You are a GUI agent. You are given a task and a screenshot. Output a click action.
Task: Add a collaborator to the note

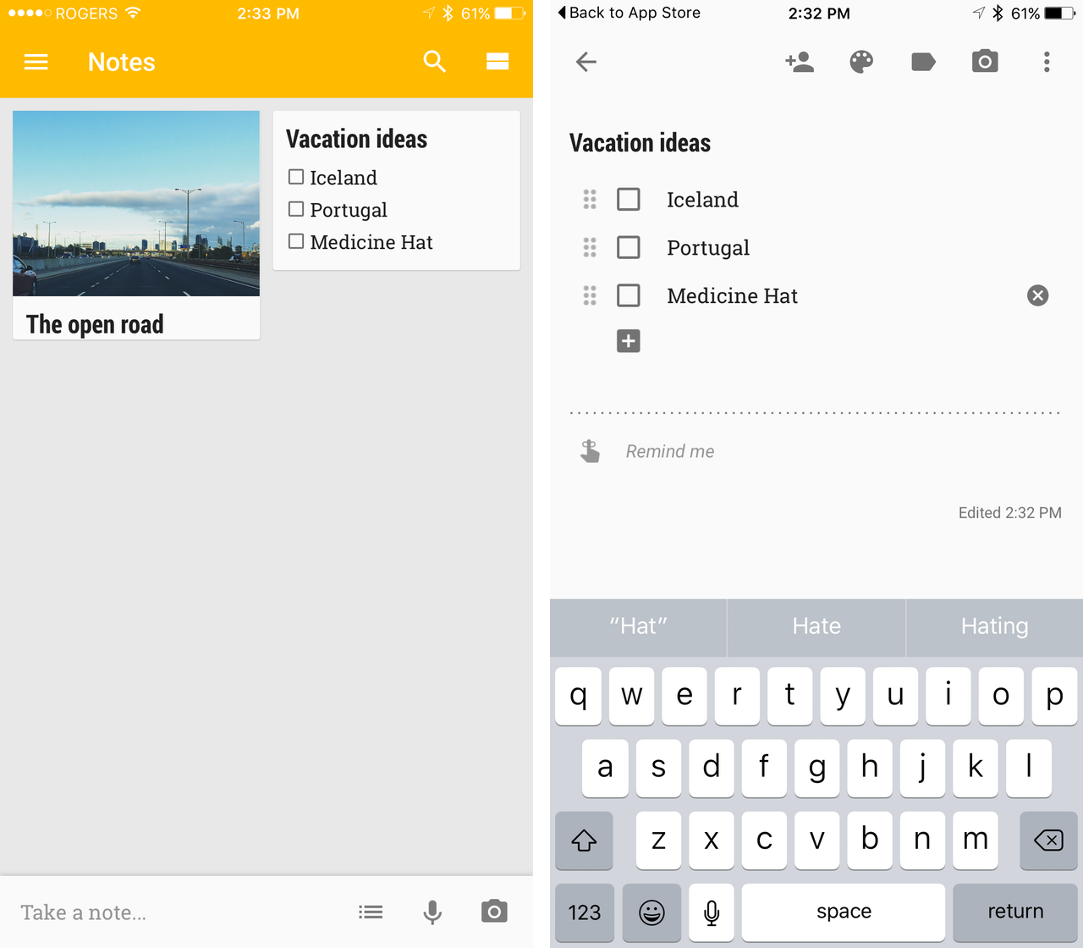pos(799,62)
